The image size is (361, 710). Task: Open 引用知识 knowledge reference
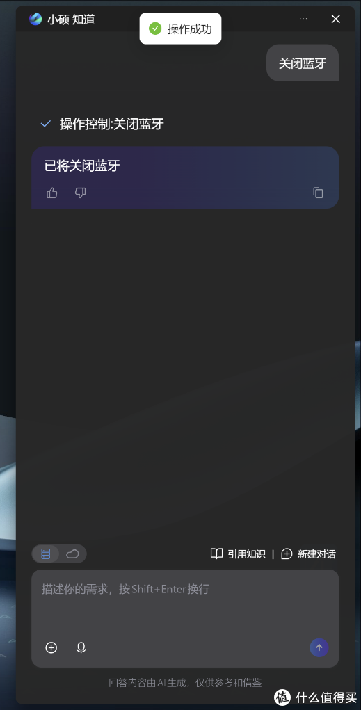pyautogui.click(x=239, y=554)
